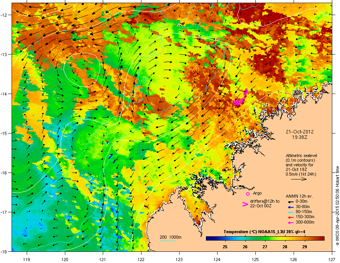340x263 pixels.
Task: Click the 80-150m depth label
Action: [304, 212]
